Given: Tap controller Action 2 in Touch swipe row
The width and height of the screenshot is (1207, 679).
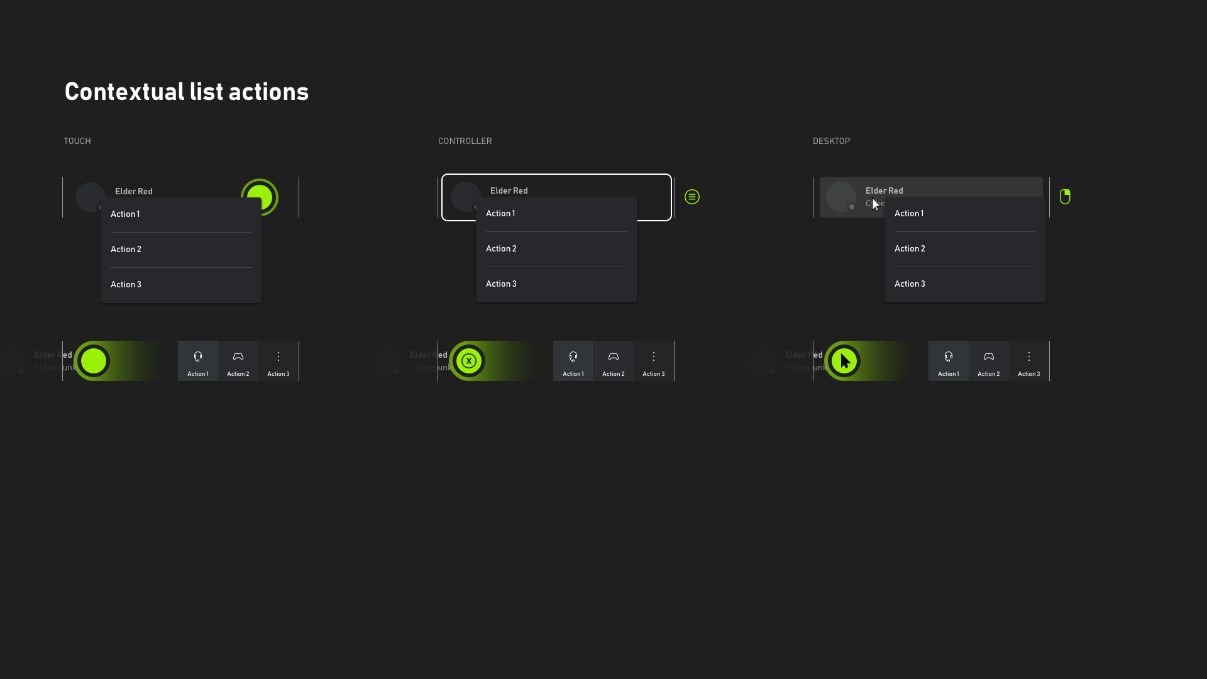Looking at the screenshot, I should click(x=238, y=361).
